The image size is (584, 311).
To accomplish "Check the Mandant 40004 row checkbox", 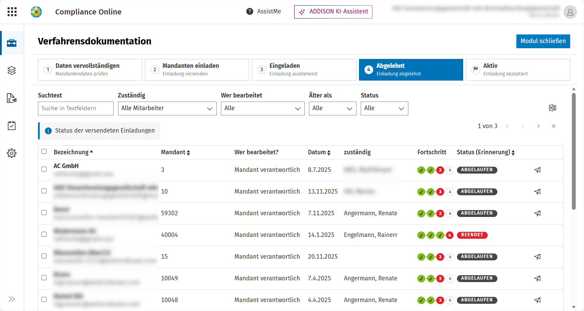I will [x=44, y=234].
